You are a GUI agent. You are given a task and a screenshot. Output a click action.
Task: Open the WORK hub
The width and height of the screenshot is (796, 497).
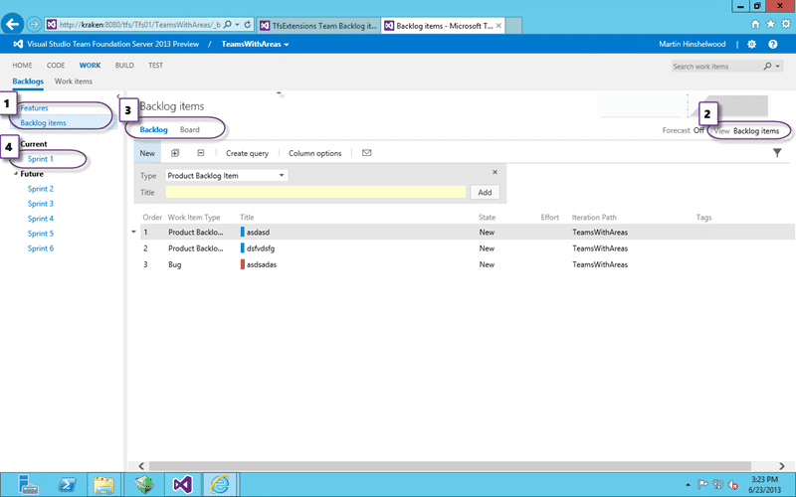click(90, 65)
